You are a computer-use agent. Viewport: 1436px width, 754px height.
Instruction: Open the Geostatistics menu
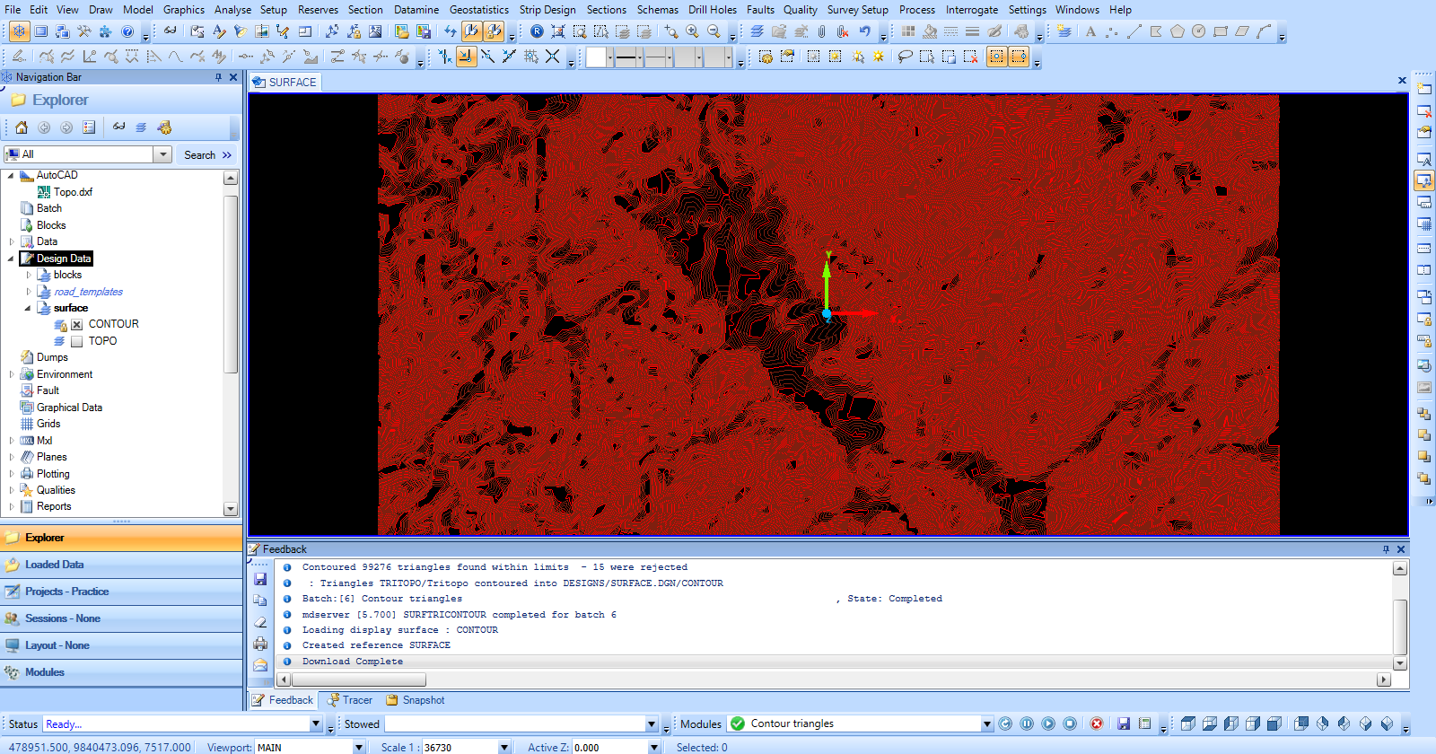[478, 10]
